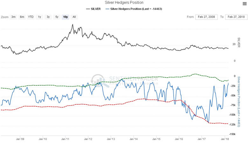Select the 6m zoom range
248x144 pixels.
22,17
